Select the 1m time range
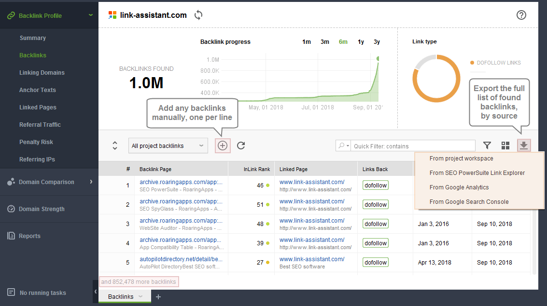547x306 pixels. (306, 42)
